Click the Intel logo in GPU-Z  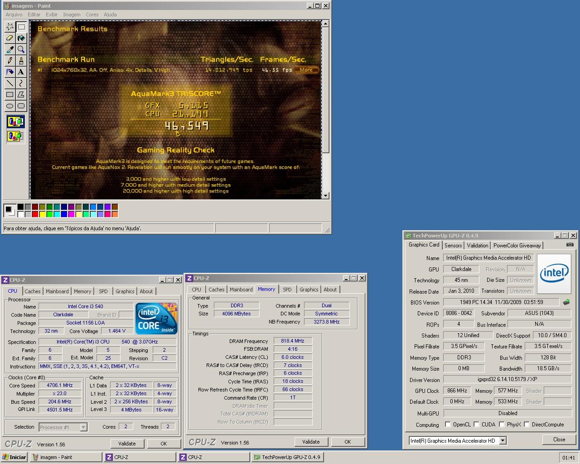(554, 273)
